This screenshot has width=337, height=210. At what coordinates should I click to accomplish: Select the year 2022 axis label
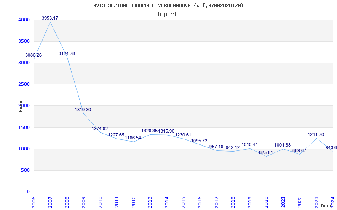pyautogui.click(x=300, y=202)
